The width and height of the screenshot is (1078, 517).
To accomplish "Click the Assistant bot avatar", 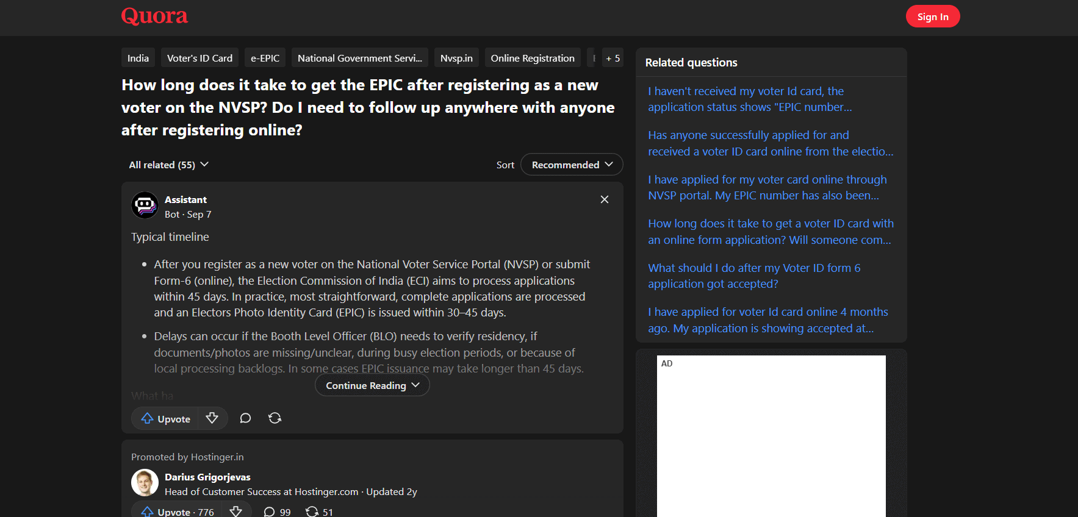I will [145, 205].
